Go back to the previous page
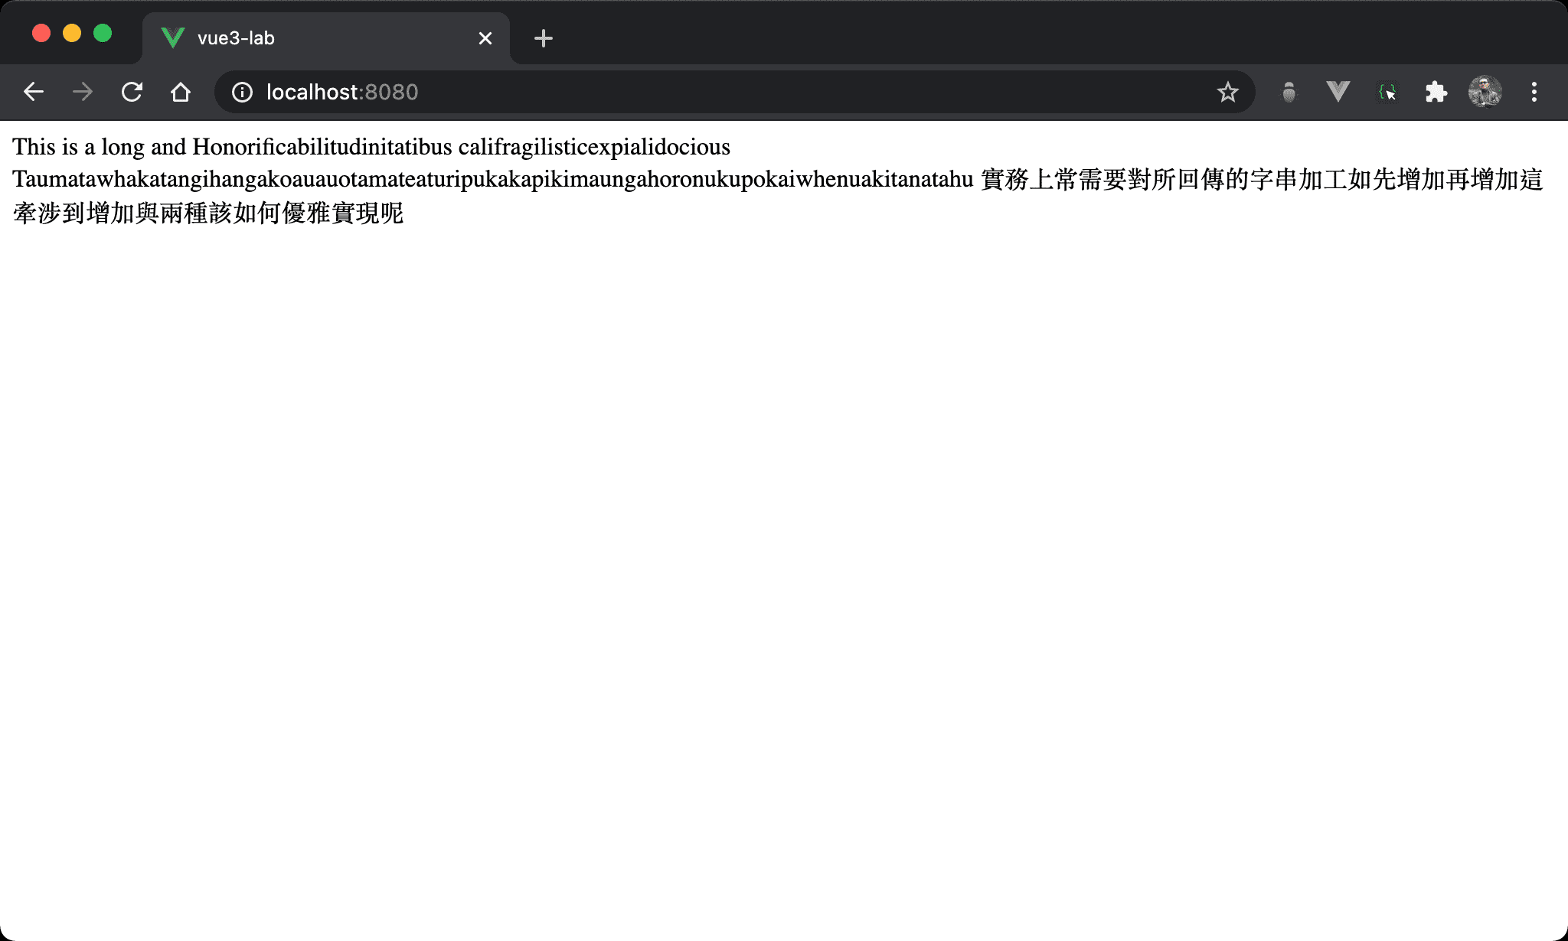The height and width of the screenshot is (941, 1568). 34,92
